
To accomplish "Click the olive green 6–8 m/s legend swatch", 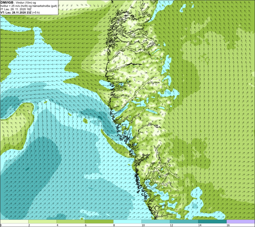I will [99, 221].
